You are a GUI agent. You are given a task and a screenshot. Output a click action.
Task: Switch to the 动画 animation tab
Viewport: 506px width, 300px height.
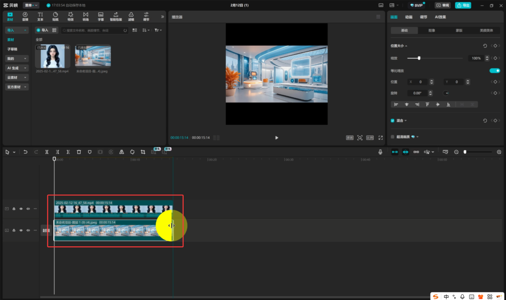click(409, 17)
